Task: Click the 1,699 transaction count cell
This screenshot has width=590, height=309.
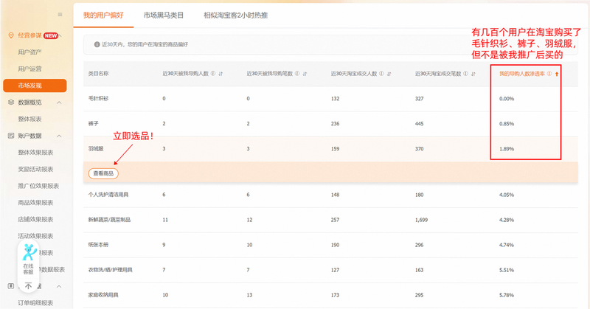Action: [x=421, y=220]
